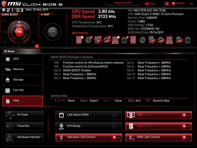Click the clock icon beside the time
Viewport: 197px width, 148px height.
(x=4, y=10)
